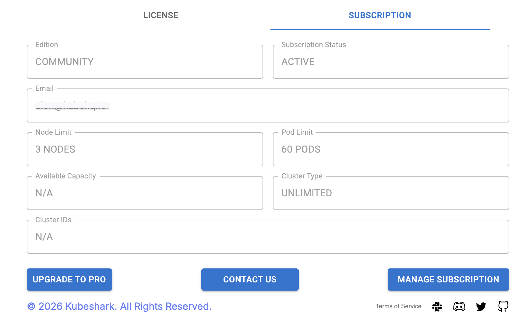Select the Subscription Status field

point(391,62)
